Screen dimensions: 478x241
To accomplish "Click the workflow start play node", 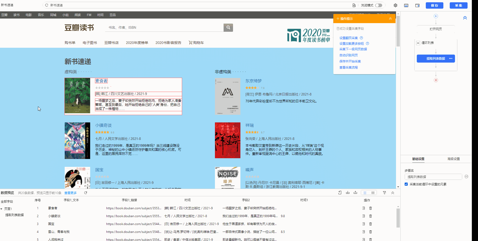I will pyautogui.click(x=436, y=16).
